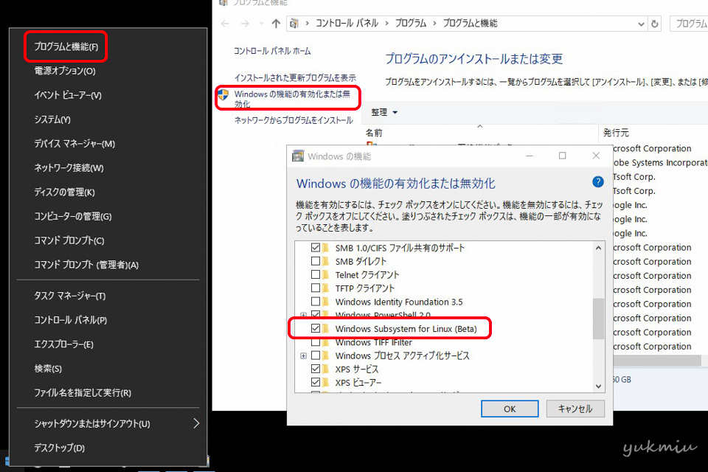Select システム(Y) in the context menu
The height and width of the screenshot is (472, 708).
[x=52, y=119]
